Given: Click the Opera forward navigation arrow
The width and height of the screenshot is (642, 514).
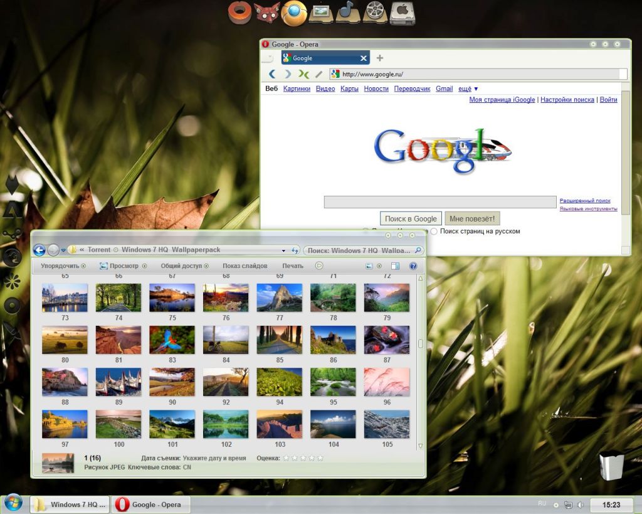Looking at the screenshot, I should click(x=288, y=74).
